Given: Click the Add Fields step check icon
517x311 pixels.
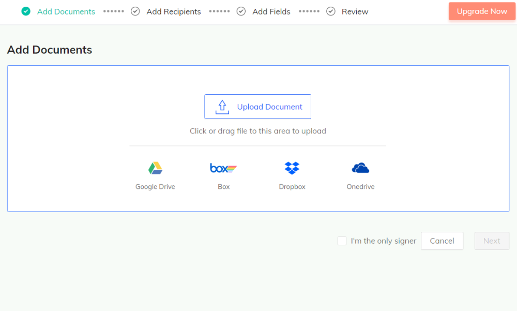Looking at the screenshot, I should pos(241,11).
